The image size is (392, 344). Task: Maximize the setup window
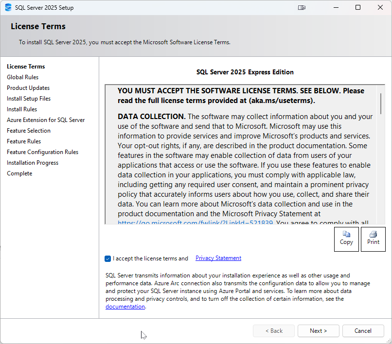coord(358,7)
